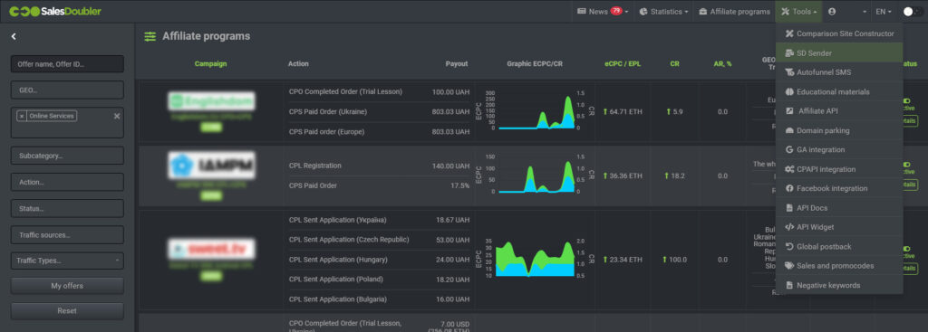This screenshot has height=332, width=928.
Task: Open the EN language dropdown
Action: click(x=884, y=11)
